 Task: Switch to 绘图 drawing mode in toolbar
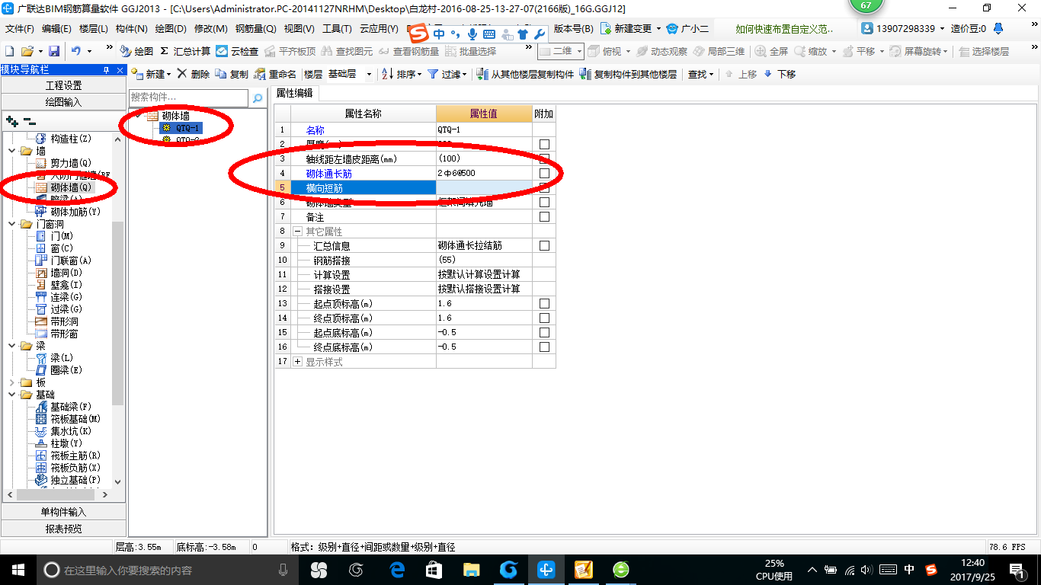(136, 51)
